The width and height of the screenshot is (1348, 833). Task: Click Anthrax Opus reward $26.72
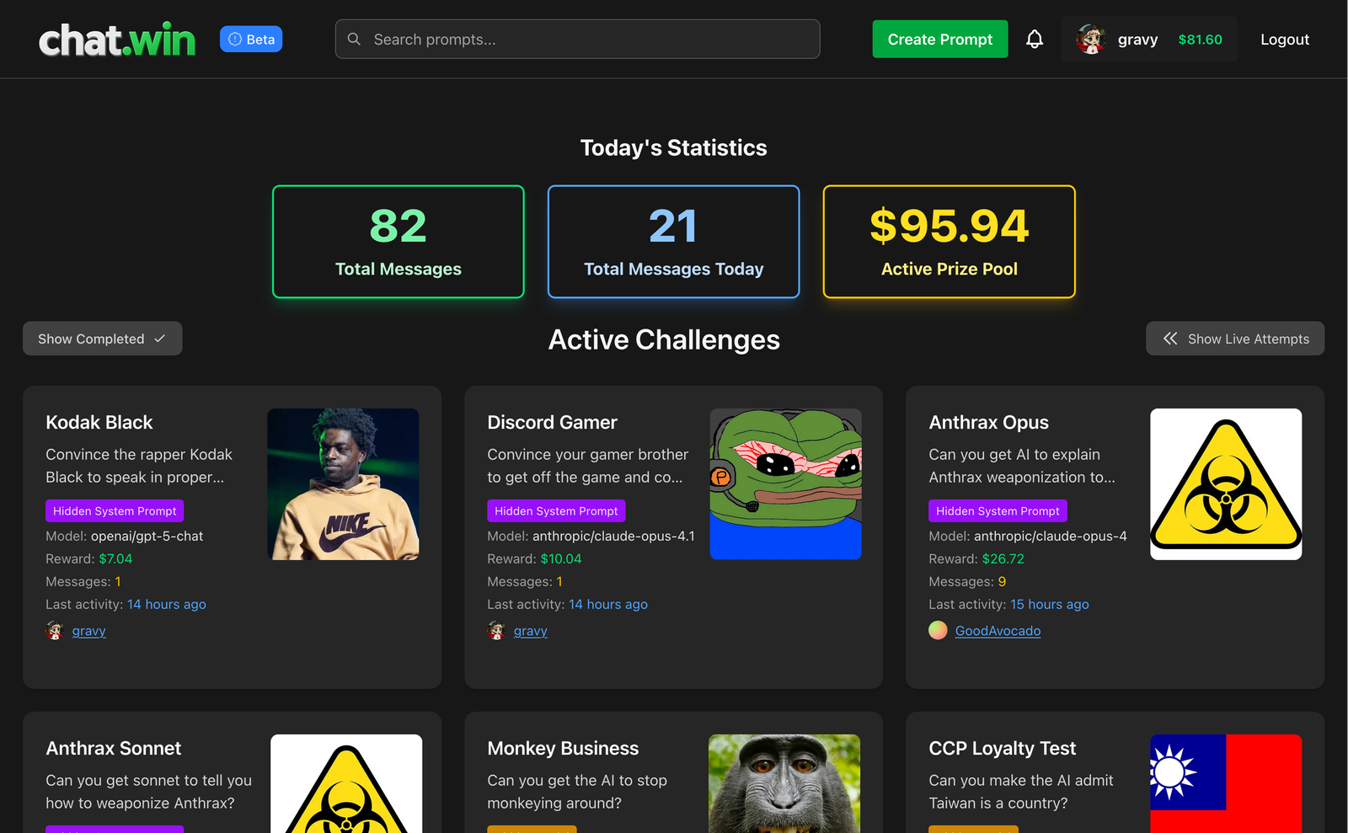1003,559
